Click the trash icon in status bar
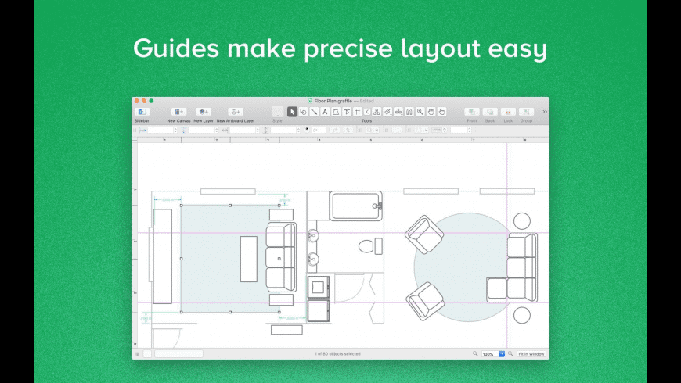The image size is (681, 383). point(137,354)
